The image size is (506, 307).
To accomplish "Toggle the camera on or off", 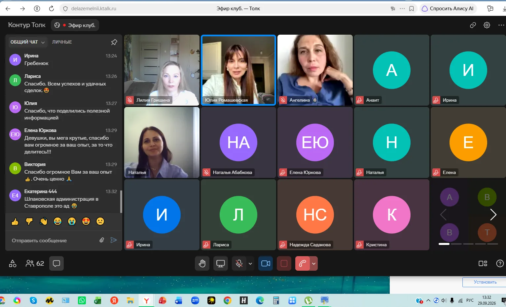I will (x=266, y=263).
